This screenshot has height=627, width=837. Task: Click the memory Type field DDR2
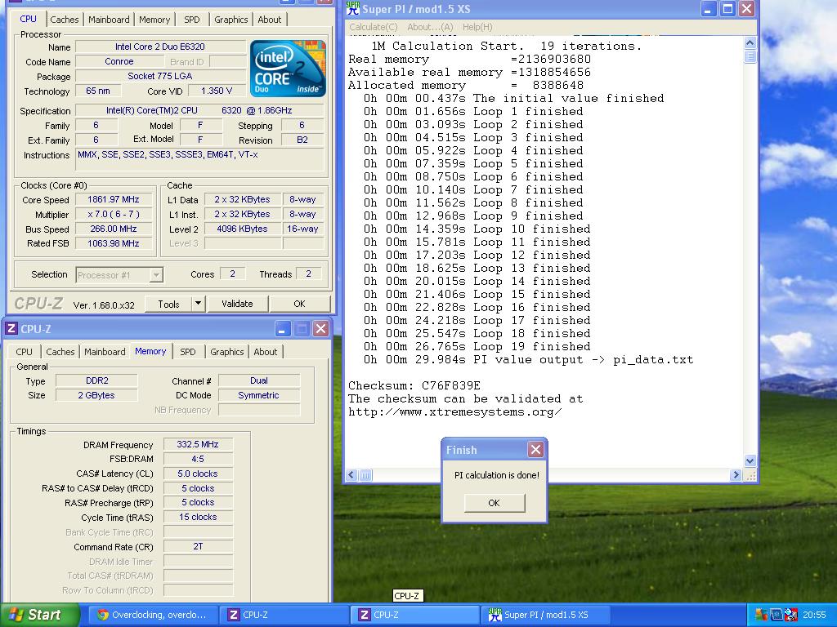coord(96,380)
